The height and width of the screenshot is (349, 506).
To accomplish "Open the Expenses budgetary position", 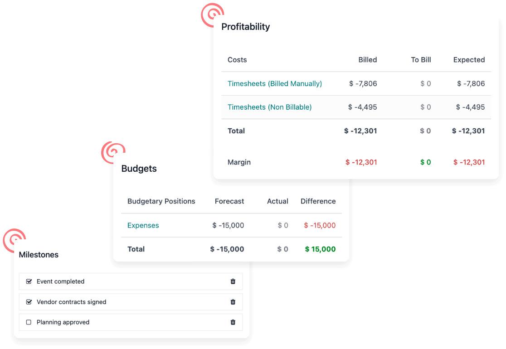I will point(143,225).
